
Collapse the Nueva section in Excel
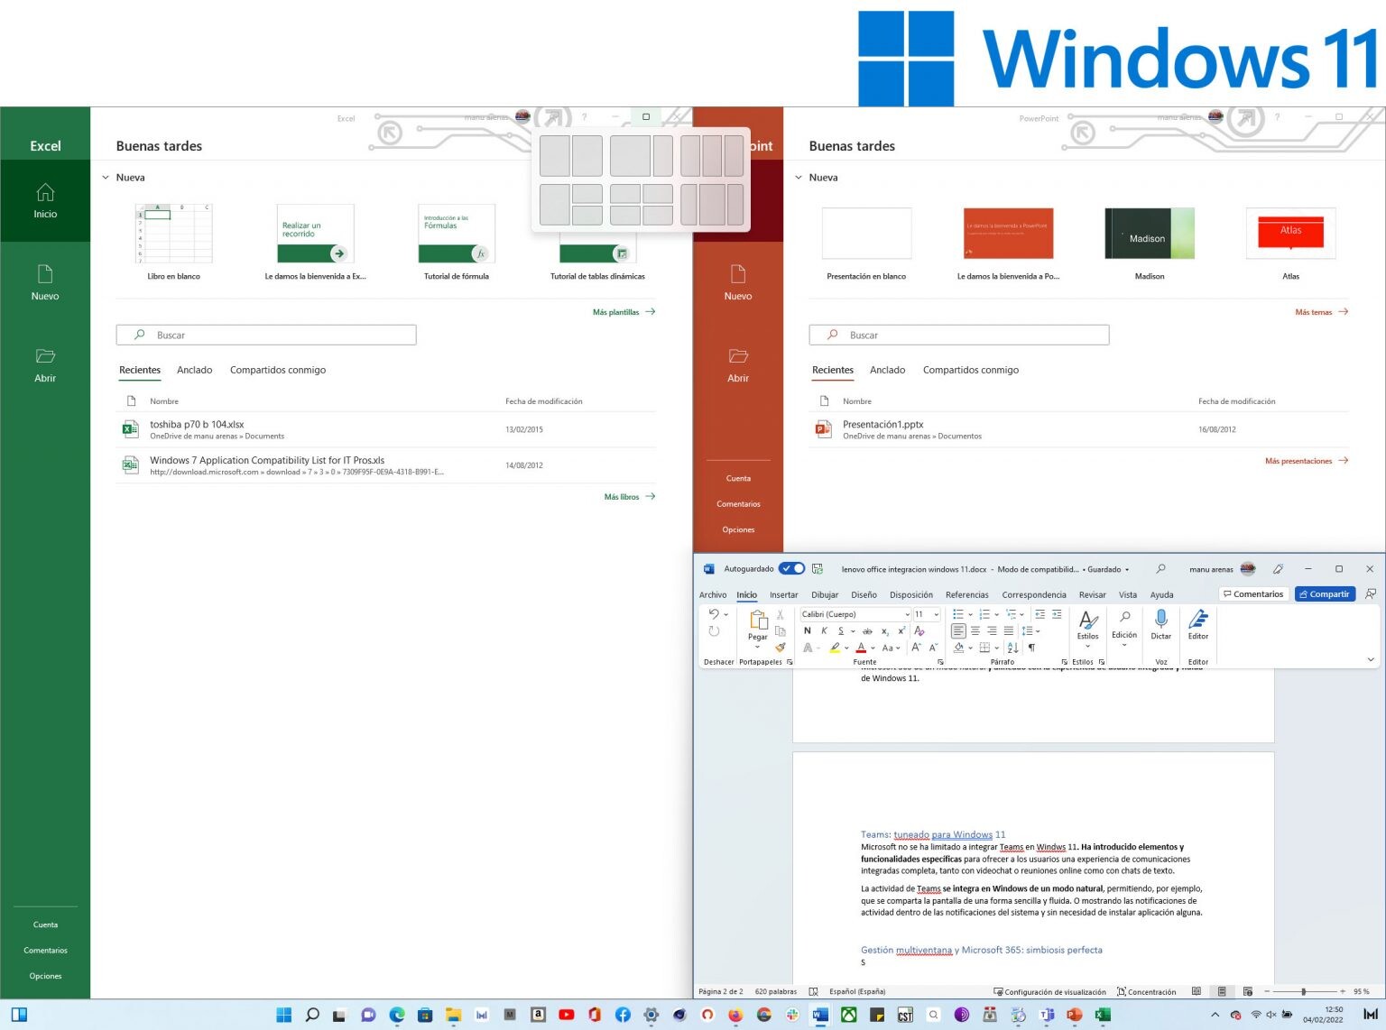click(106, 177)
